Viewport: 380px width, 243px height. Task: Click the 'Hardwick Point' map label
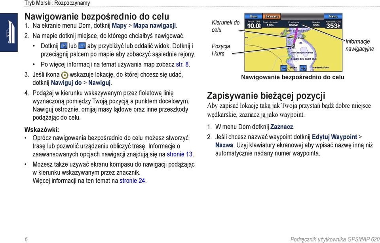[321, 68]
